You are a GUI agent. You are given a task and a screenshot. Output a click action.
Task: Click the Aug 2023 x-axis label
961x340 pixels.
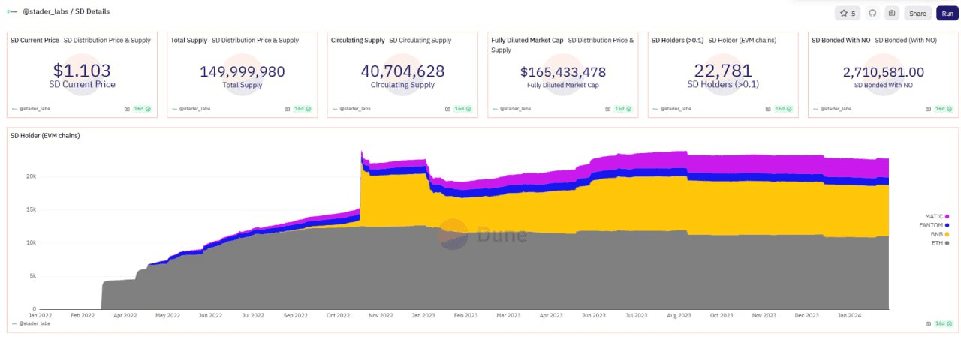679,316
